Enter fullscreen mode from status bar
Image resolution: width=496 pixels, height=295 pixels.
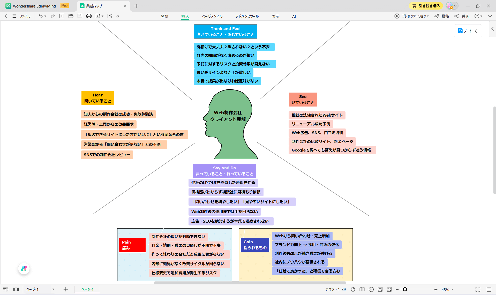point(478,289)
